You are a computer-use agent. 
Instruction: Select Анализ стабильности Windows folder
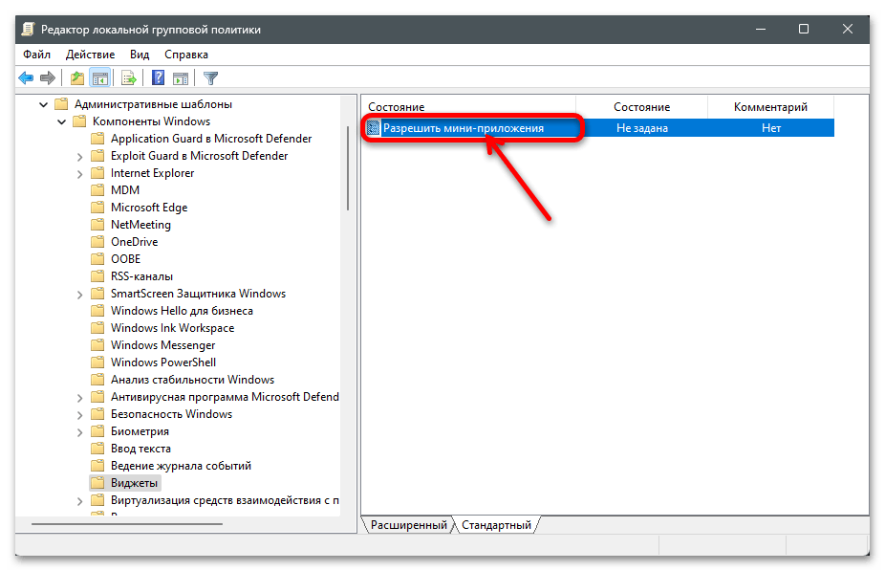[x=192, y=380]
